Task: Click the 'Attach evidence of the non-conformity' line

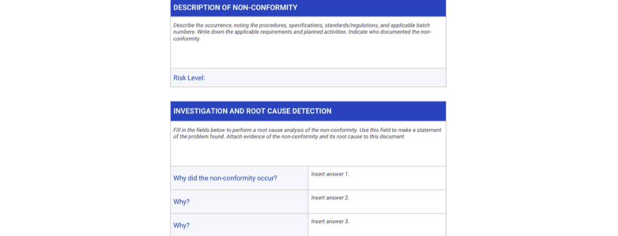Action: point(288,137)
